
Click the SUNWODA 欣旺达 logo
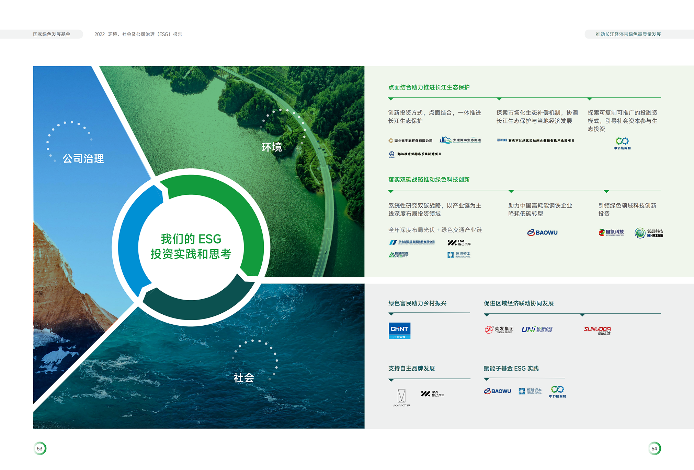coord(597,330)
